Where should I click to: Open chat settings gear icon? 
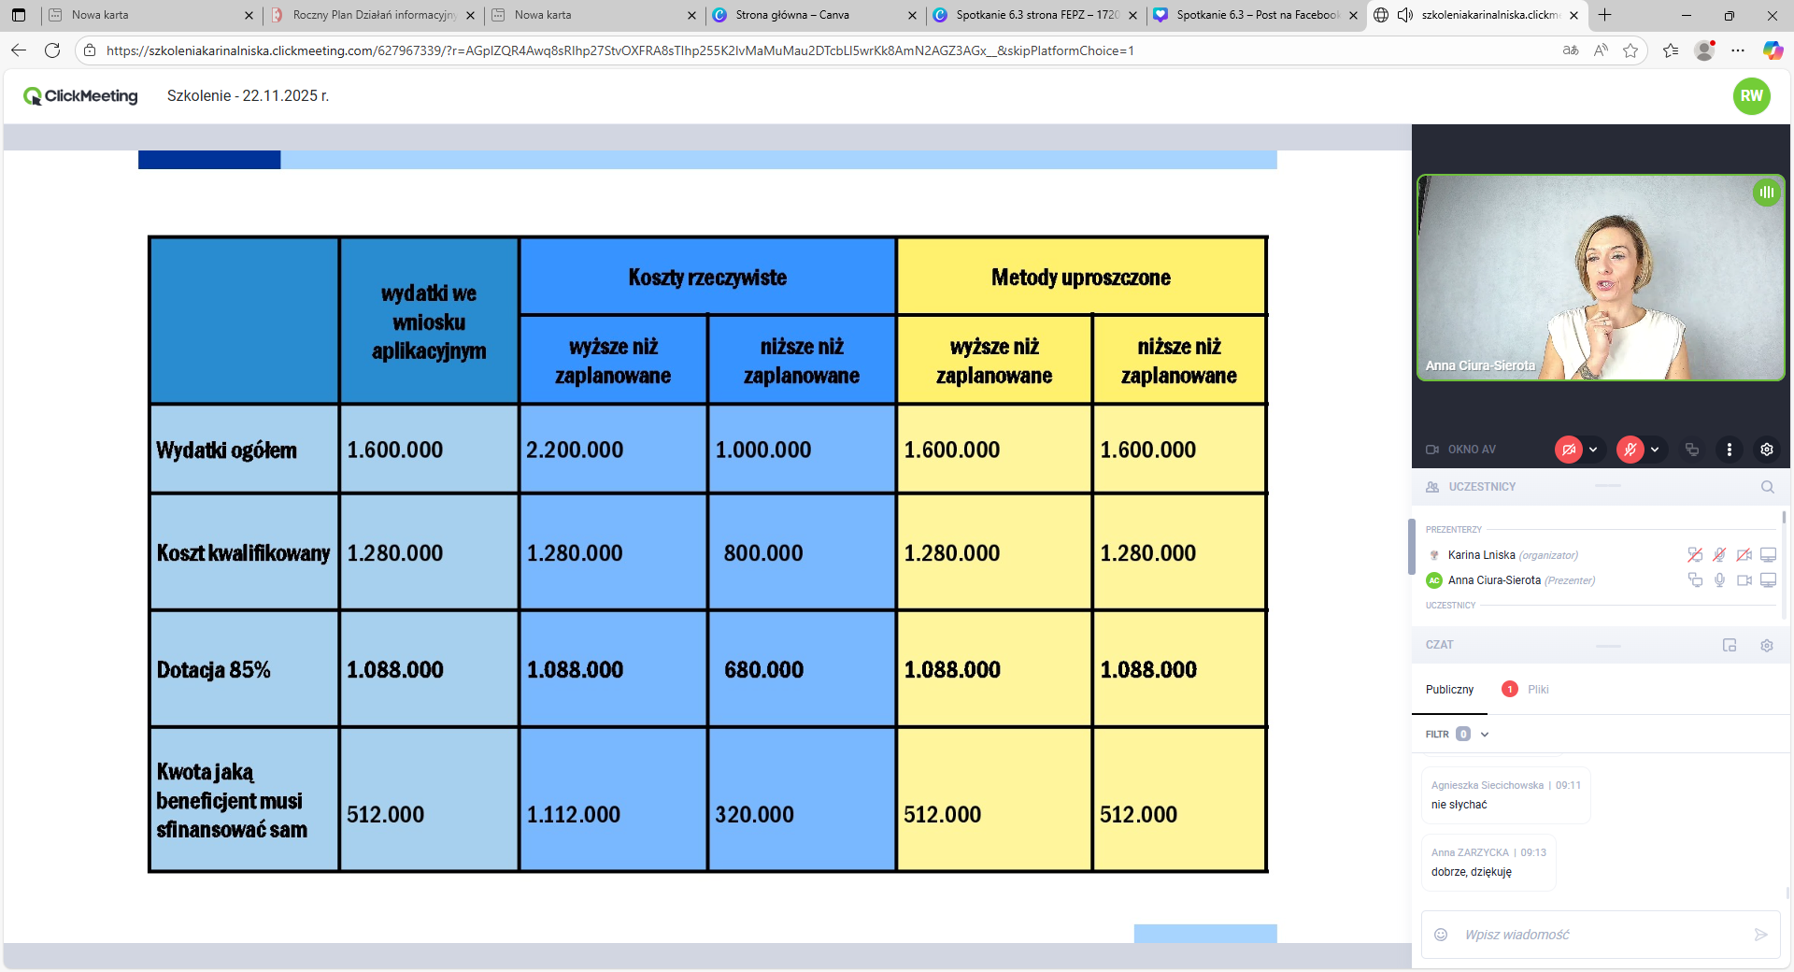click(1766, 645)
